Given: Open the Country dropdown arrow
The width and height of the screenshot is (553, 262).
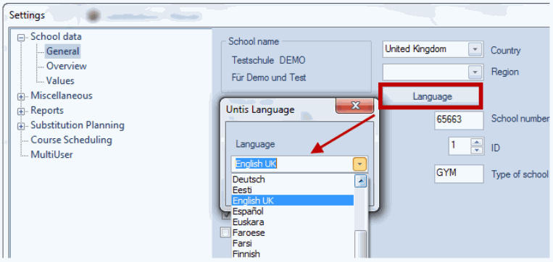Looking at the screenshot, I should (475, 49).
